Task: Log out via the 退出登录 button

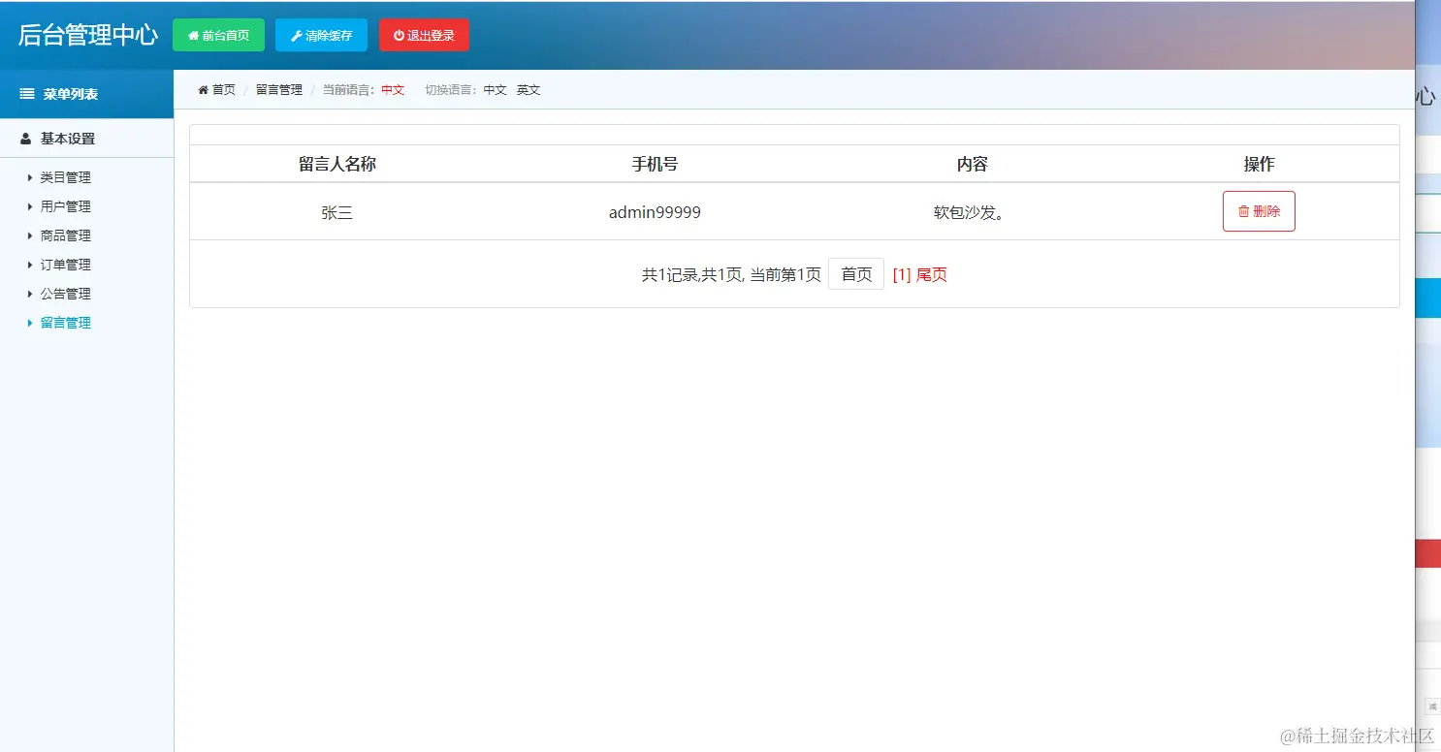Action: tap(424, 35)
